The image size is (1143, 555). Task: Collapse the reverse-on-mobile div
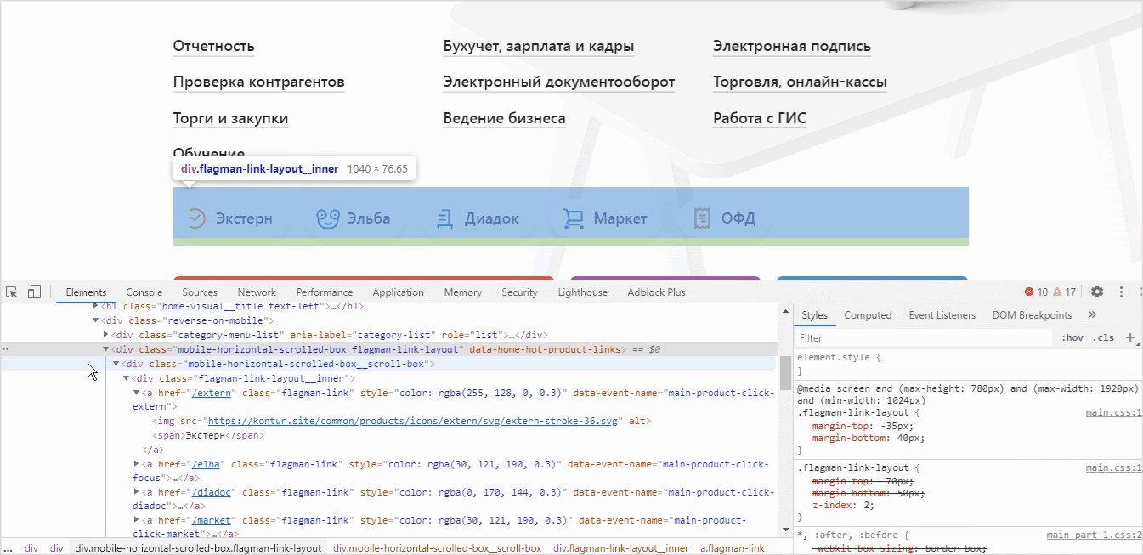[96, 320]
